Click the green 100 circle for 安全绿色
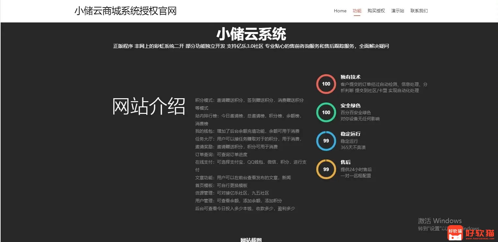498x242 pixels. pyautogui.click(x=326, y=113)
